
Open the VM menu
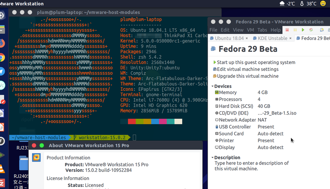(250, 30)
